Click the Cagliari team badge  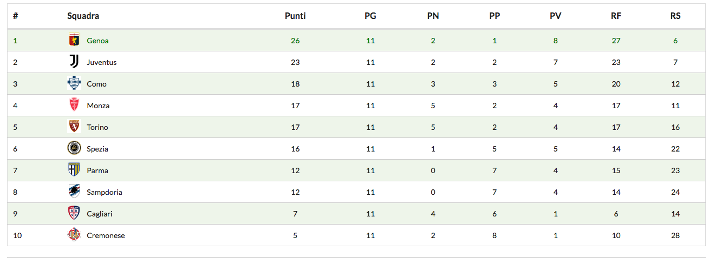[74, 213]
